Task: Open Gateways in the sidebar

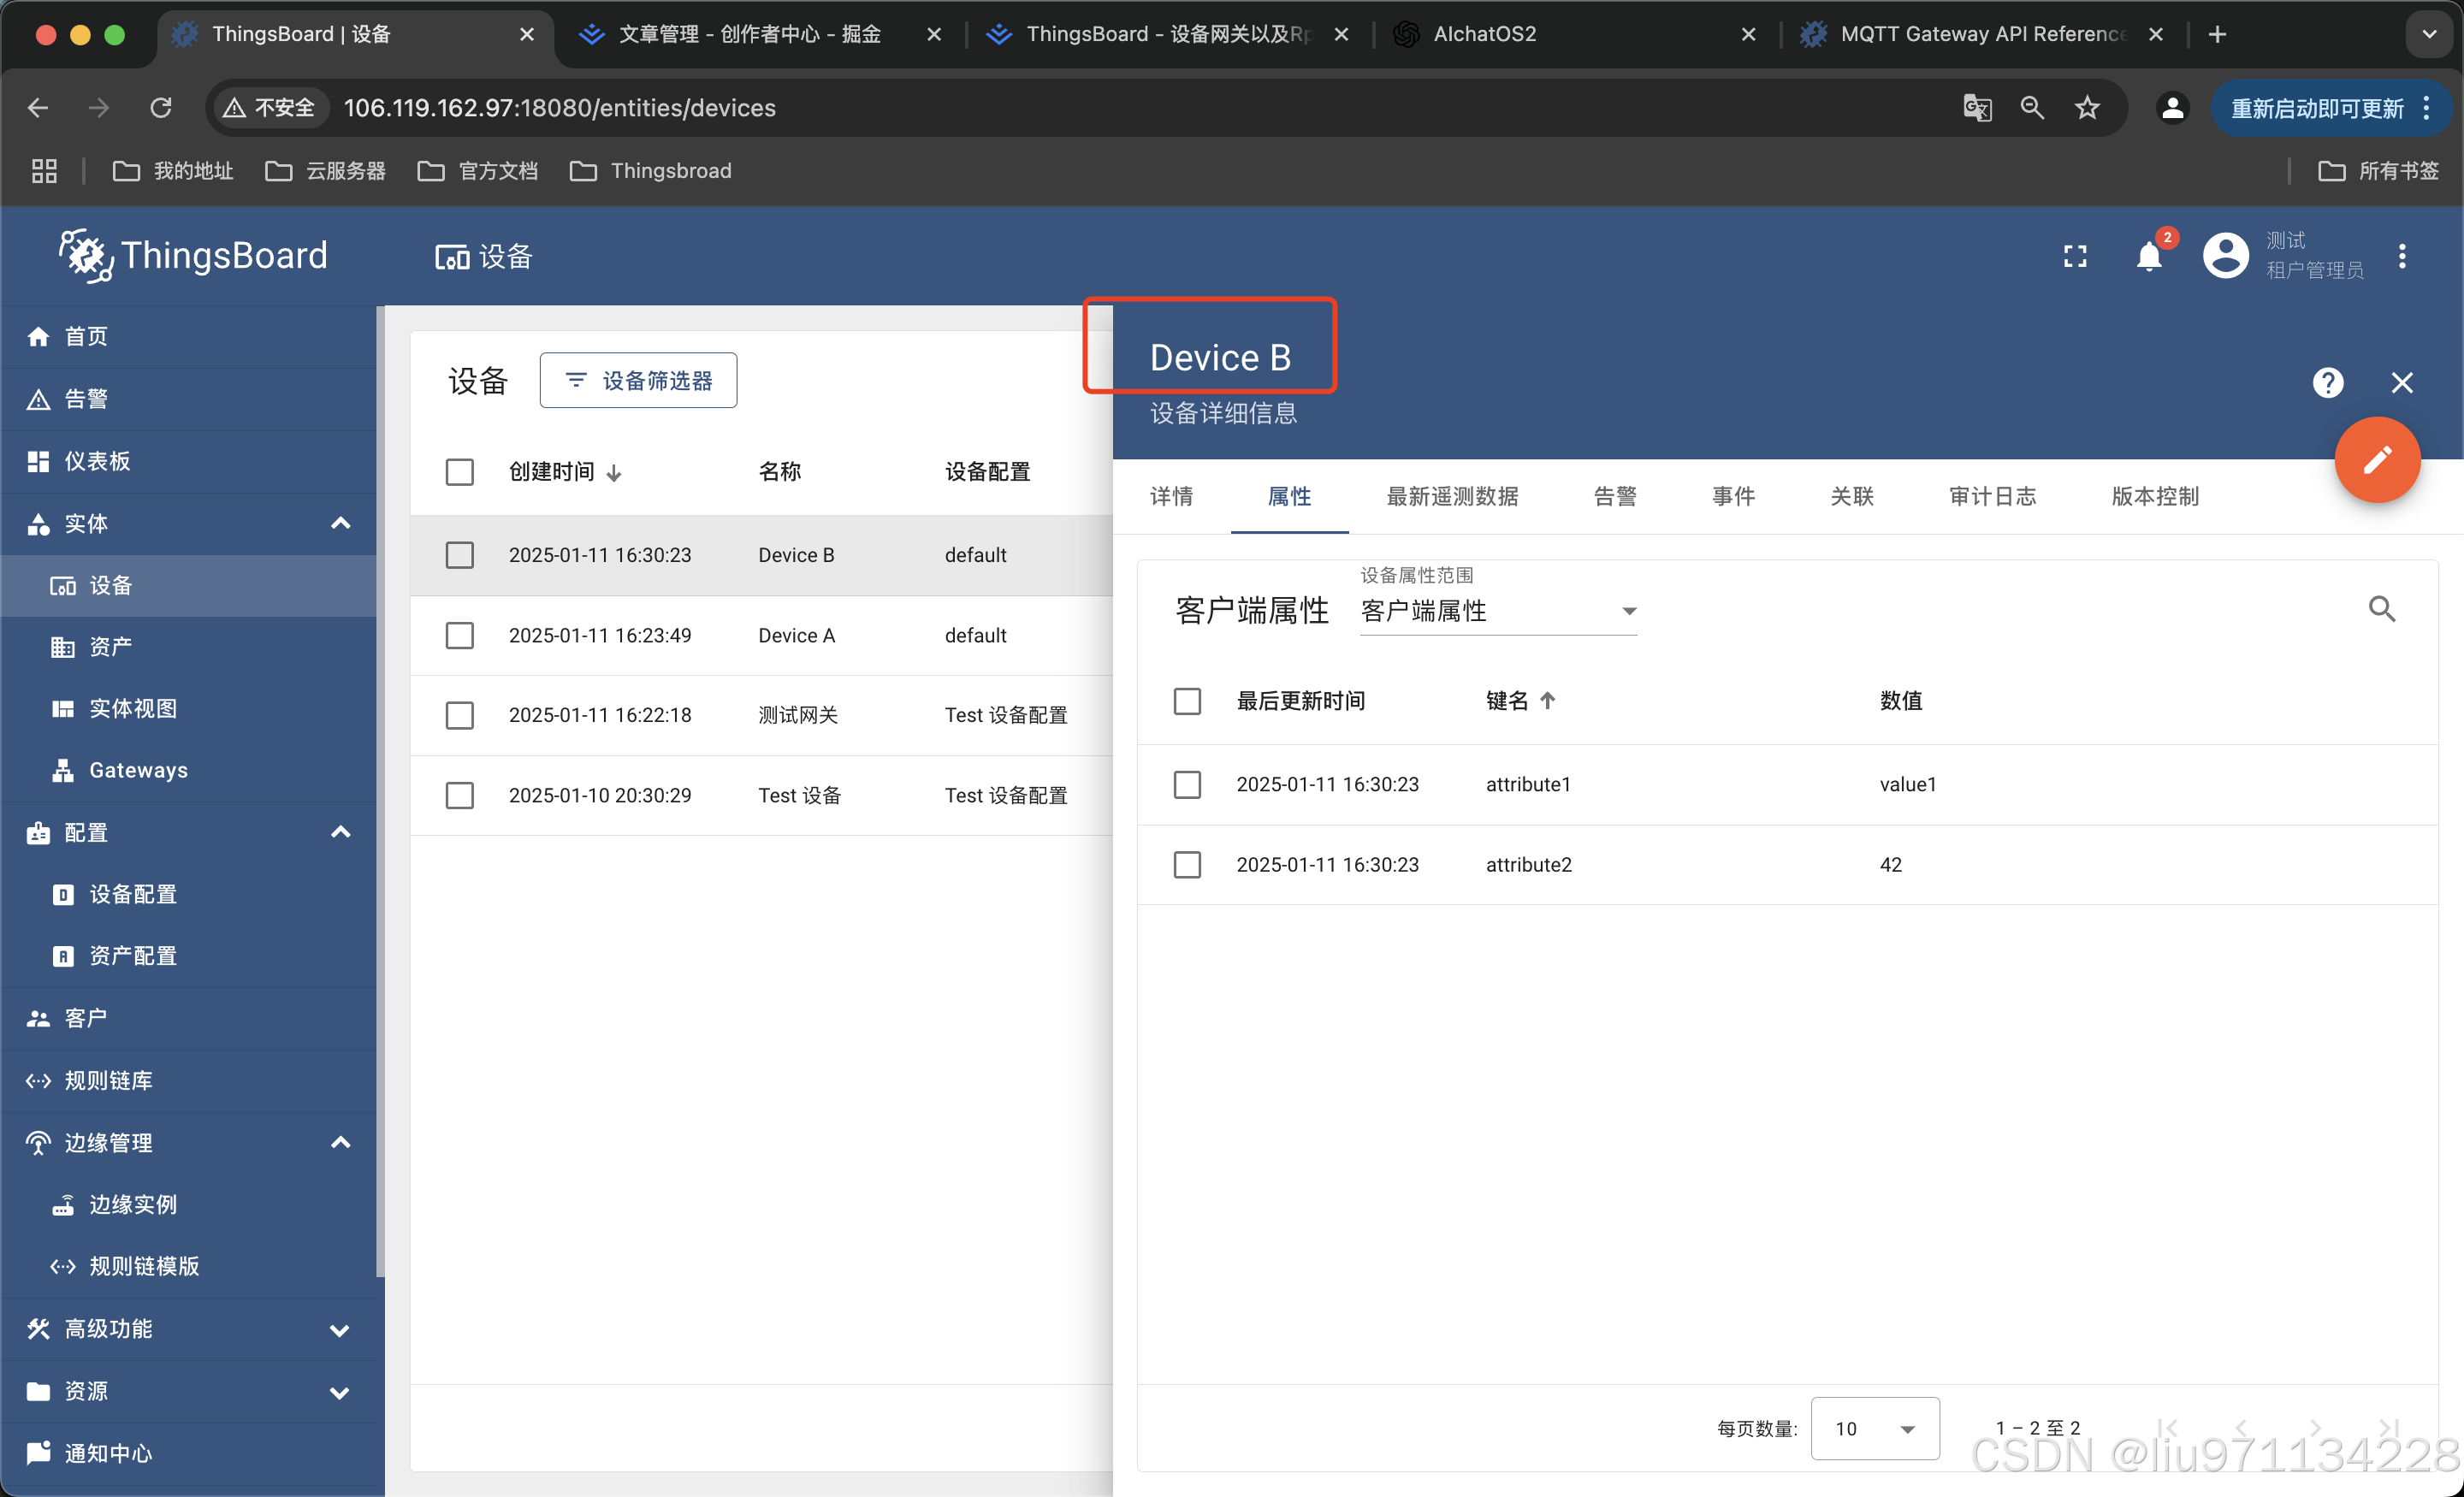Action: (138, 770)
